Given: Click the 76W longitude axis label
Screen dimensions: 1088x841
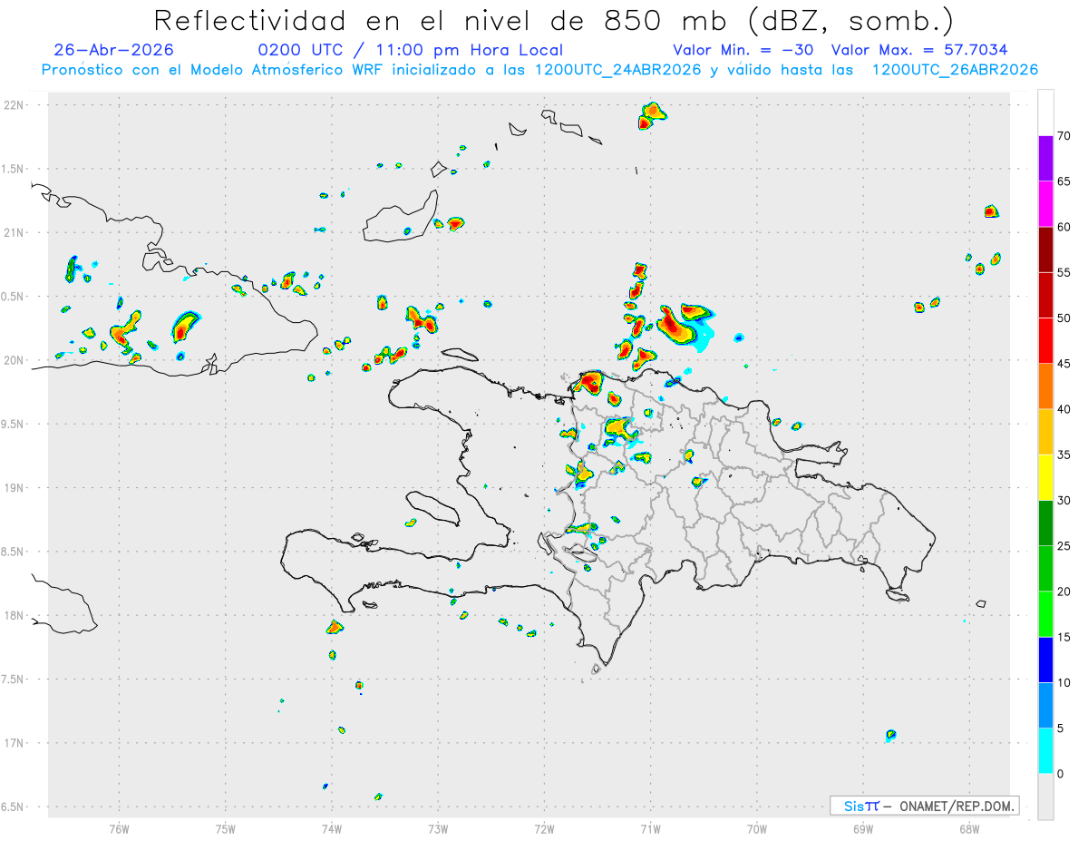Looking at the screenshot, I should [x=119, y=827].
